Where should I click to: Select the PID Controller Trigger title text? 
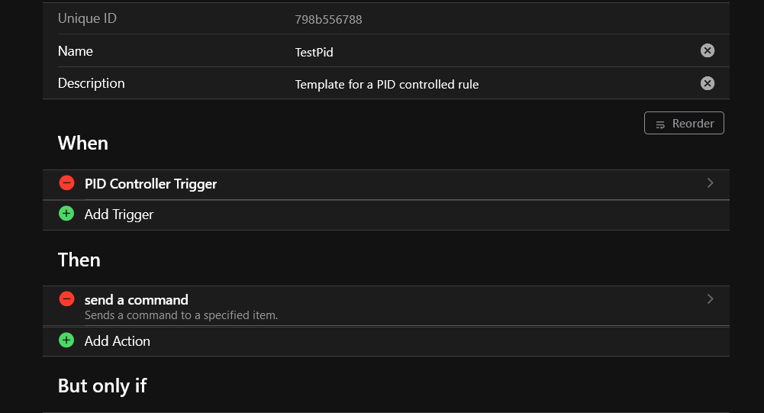pos(151,184)
